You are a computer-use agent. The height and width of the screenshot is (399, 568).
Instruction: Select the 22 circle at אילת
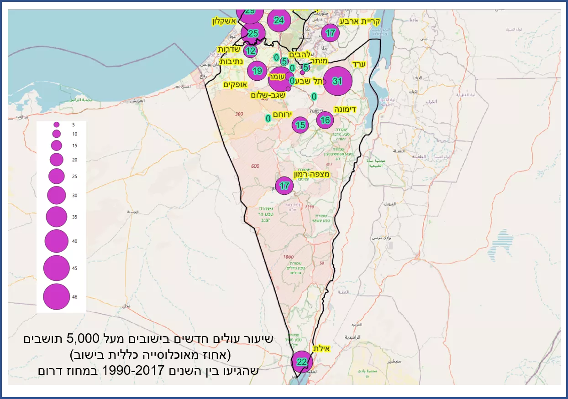(302, 362)
